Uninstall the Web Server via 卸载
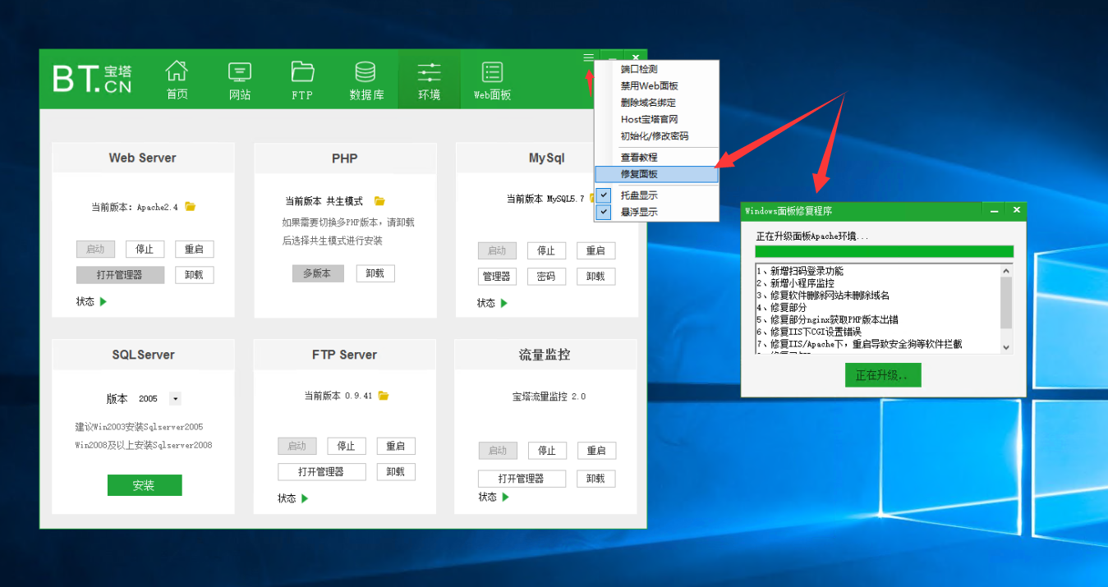 pos(194,275)
